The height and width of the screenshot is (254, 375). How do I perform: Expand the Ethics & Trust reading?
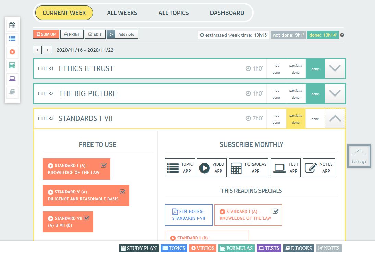335,69
